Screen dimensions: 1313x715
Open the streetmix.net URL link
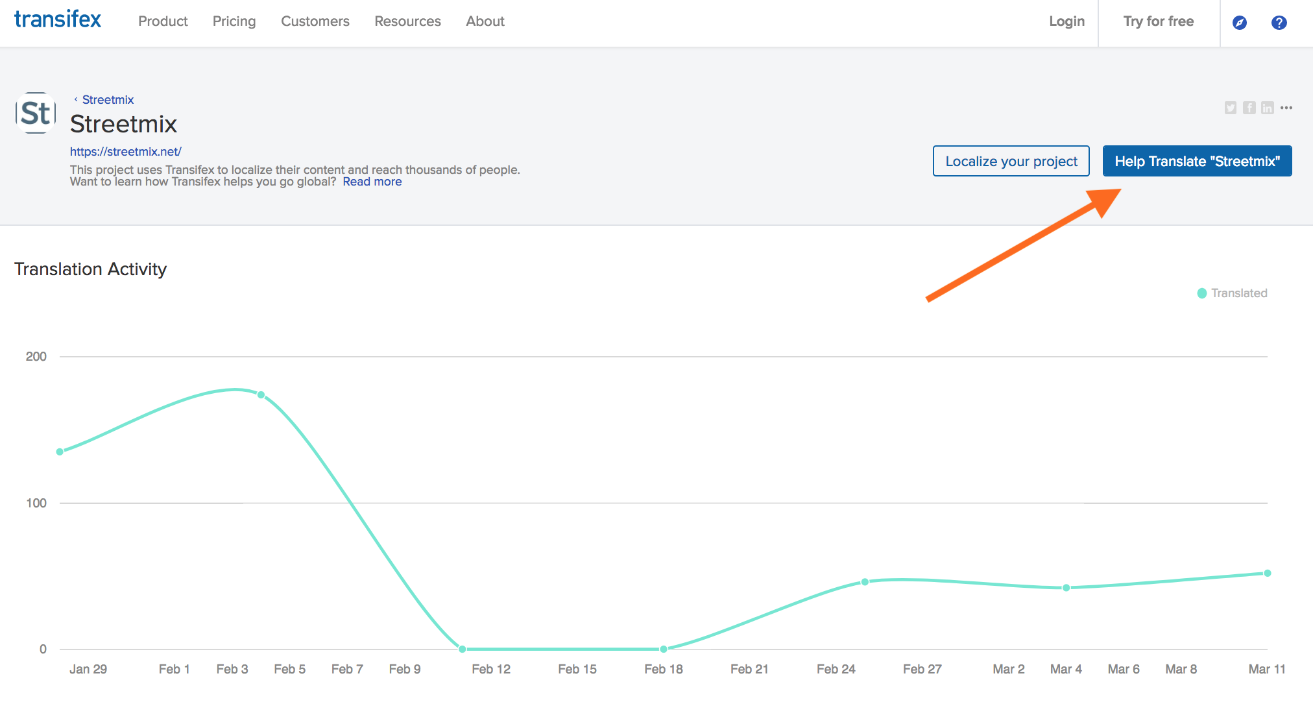coord(126,152)
